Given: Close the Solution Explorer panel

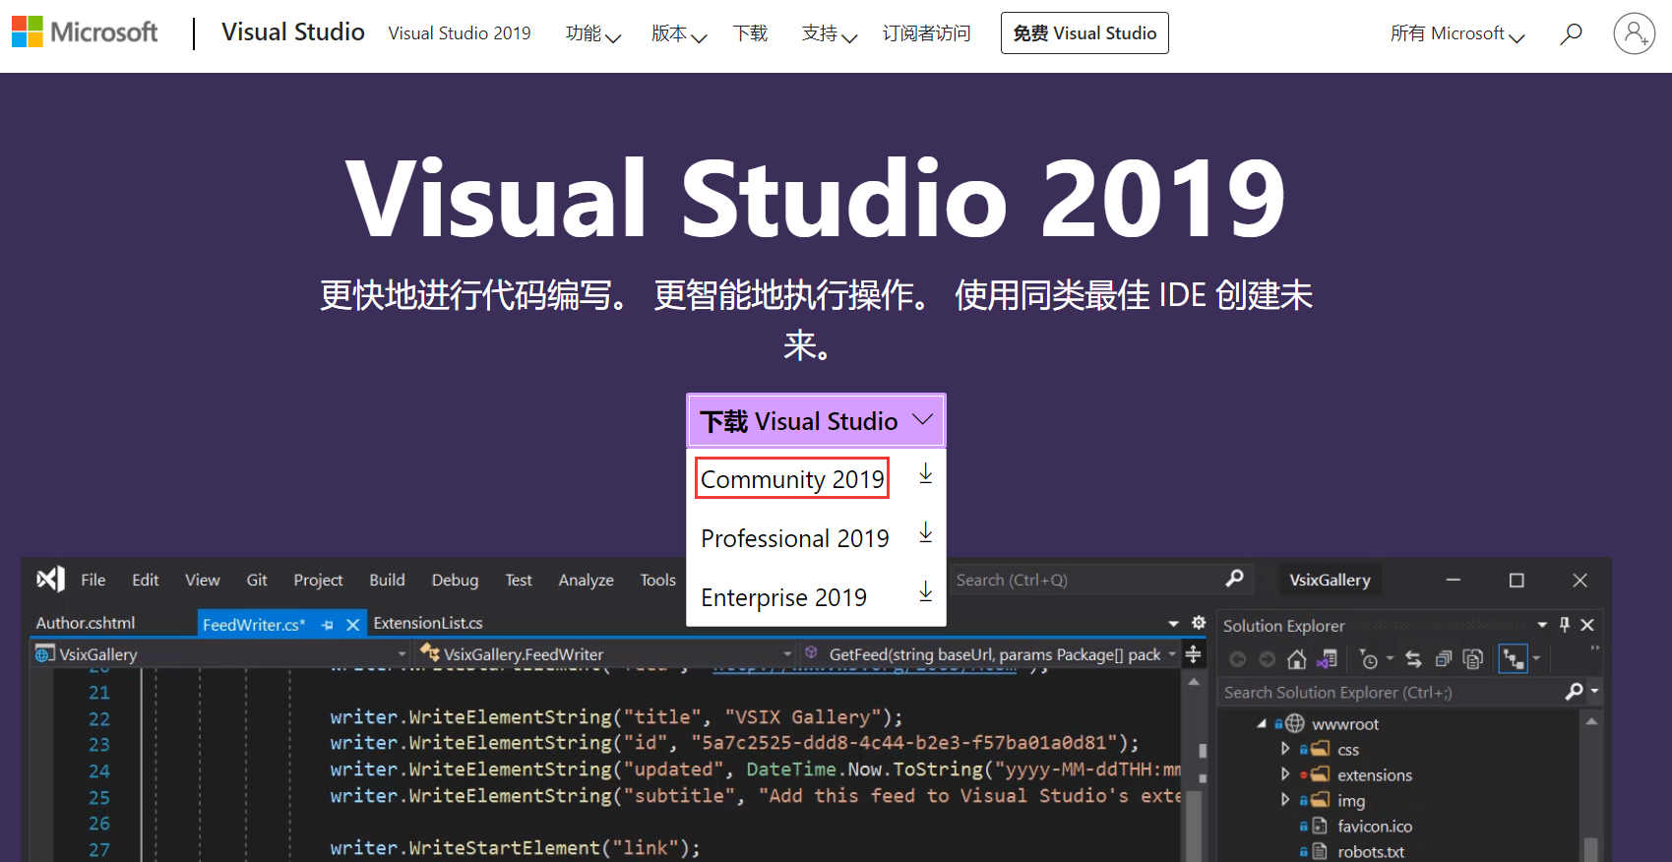Looking at the screenshot, I should [x=1587, y=624].
